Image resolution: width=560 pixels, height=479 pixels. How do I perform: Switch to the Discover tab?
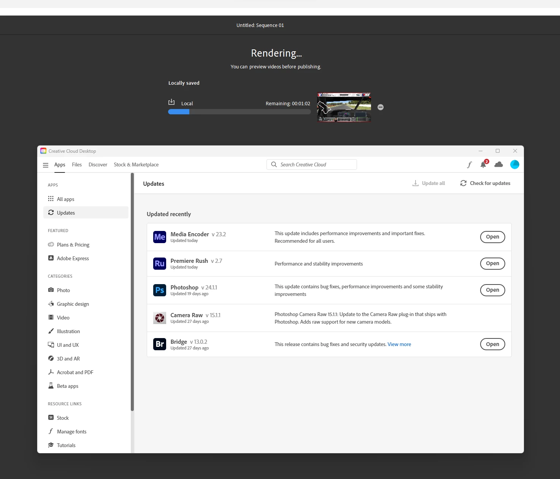(98, 164)
